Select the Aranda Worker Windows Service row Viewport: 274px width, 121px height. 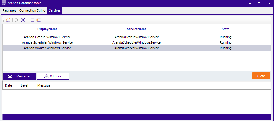pos(137,48)
